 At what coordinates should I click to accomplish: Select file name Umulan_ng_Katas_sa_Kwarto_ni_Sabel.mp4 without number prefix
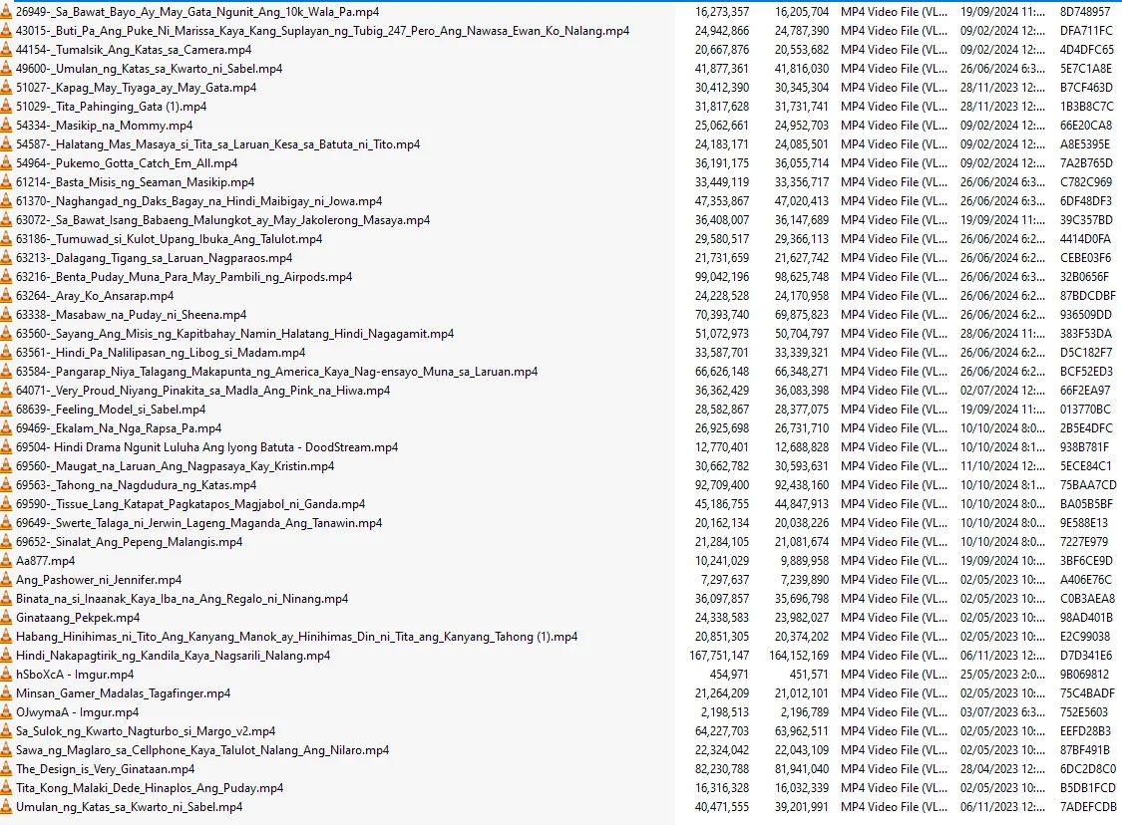pos(130,807)
